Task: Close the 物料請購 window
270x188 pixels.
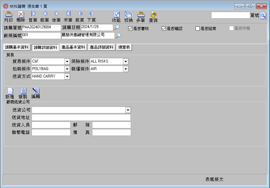Action: [x=262, y=6]
